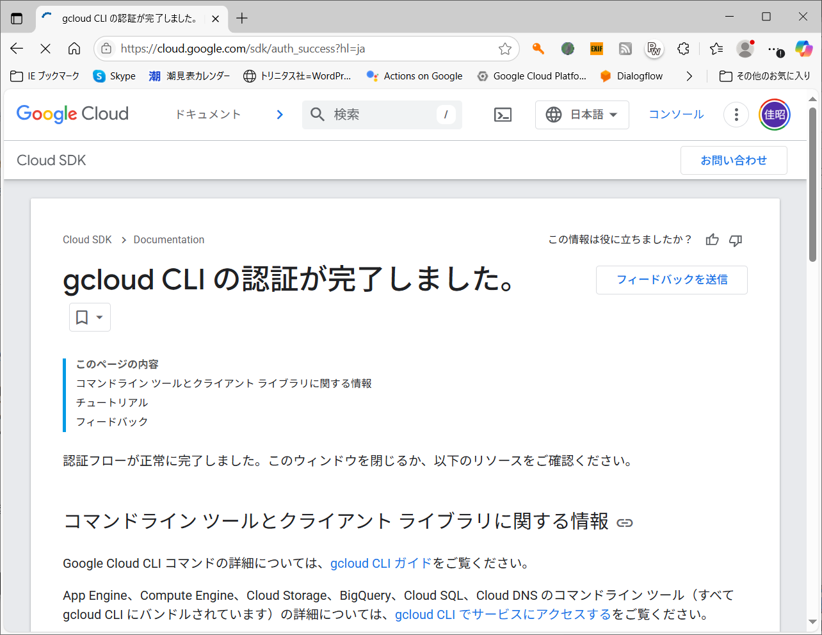Open the gcloud CLI ガイド link
Viewport: 822px width, 635px height.
(x=381, y=563)
